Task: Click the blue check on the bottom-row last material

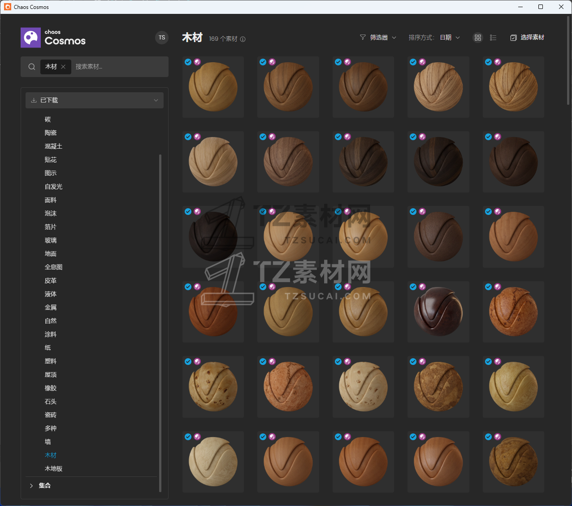Action: click(489, 437)
